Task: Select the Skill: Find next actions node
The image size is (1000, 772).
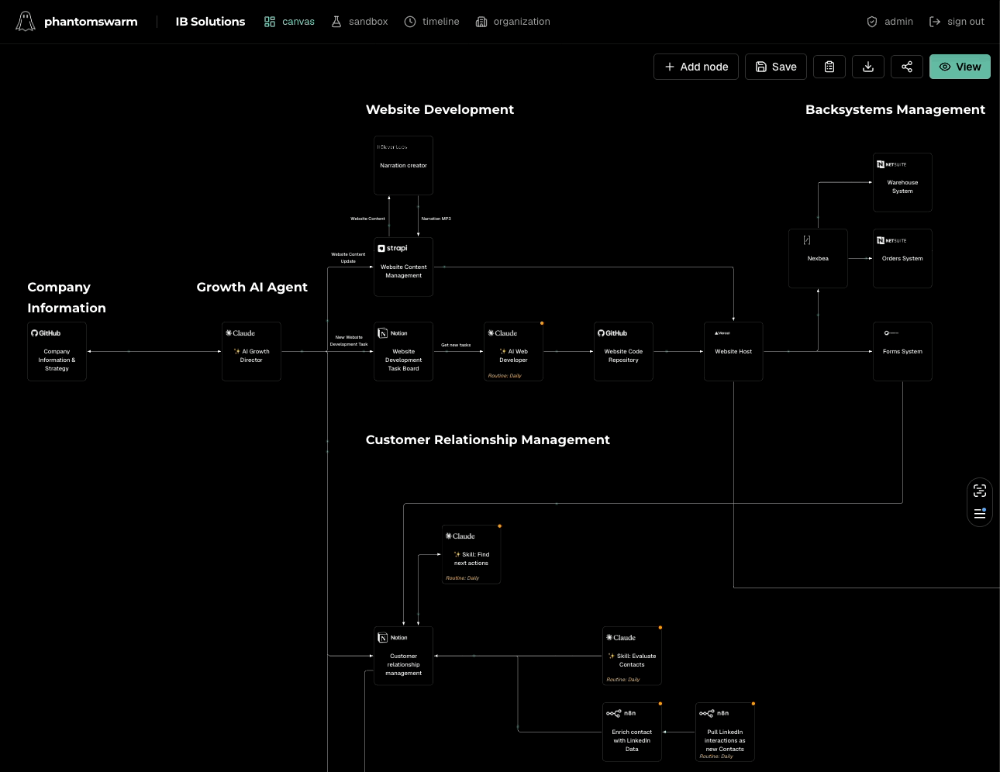Action: click(x=471, y=554)
